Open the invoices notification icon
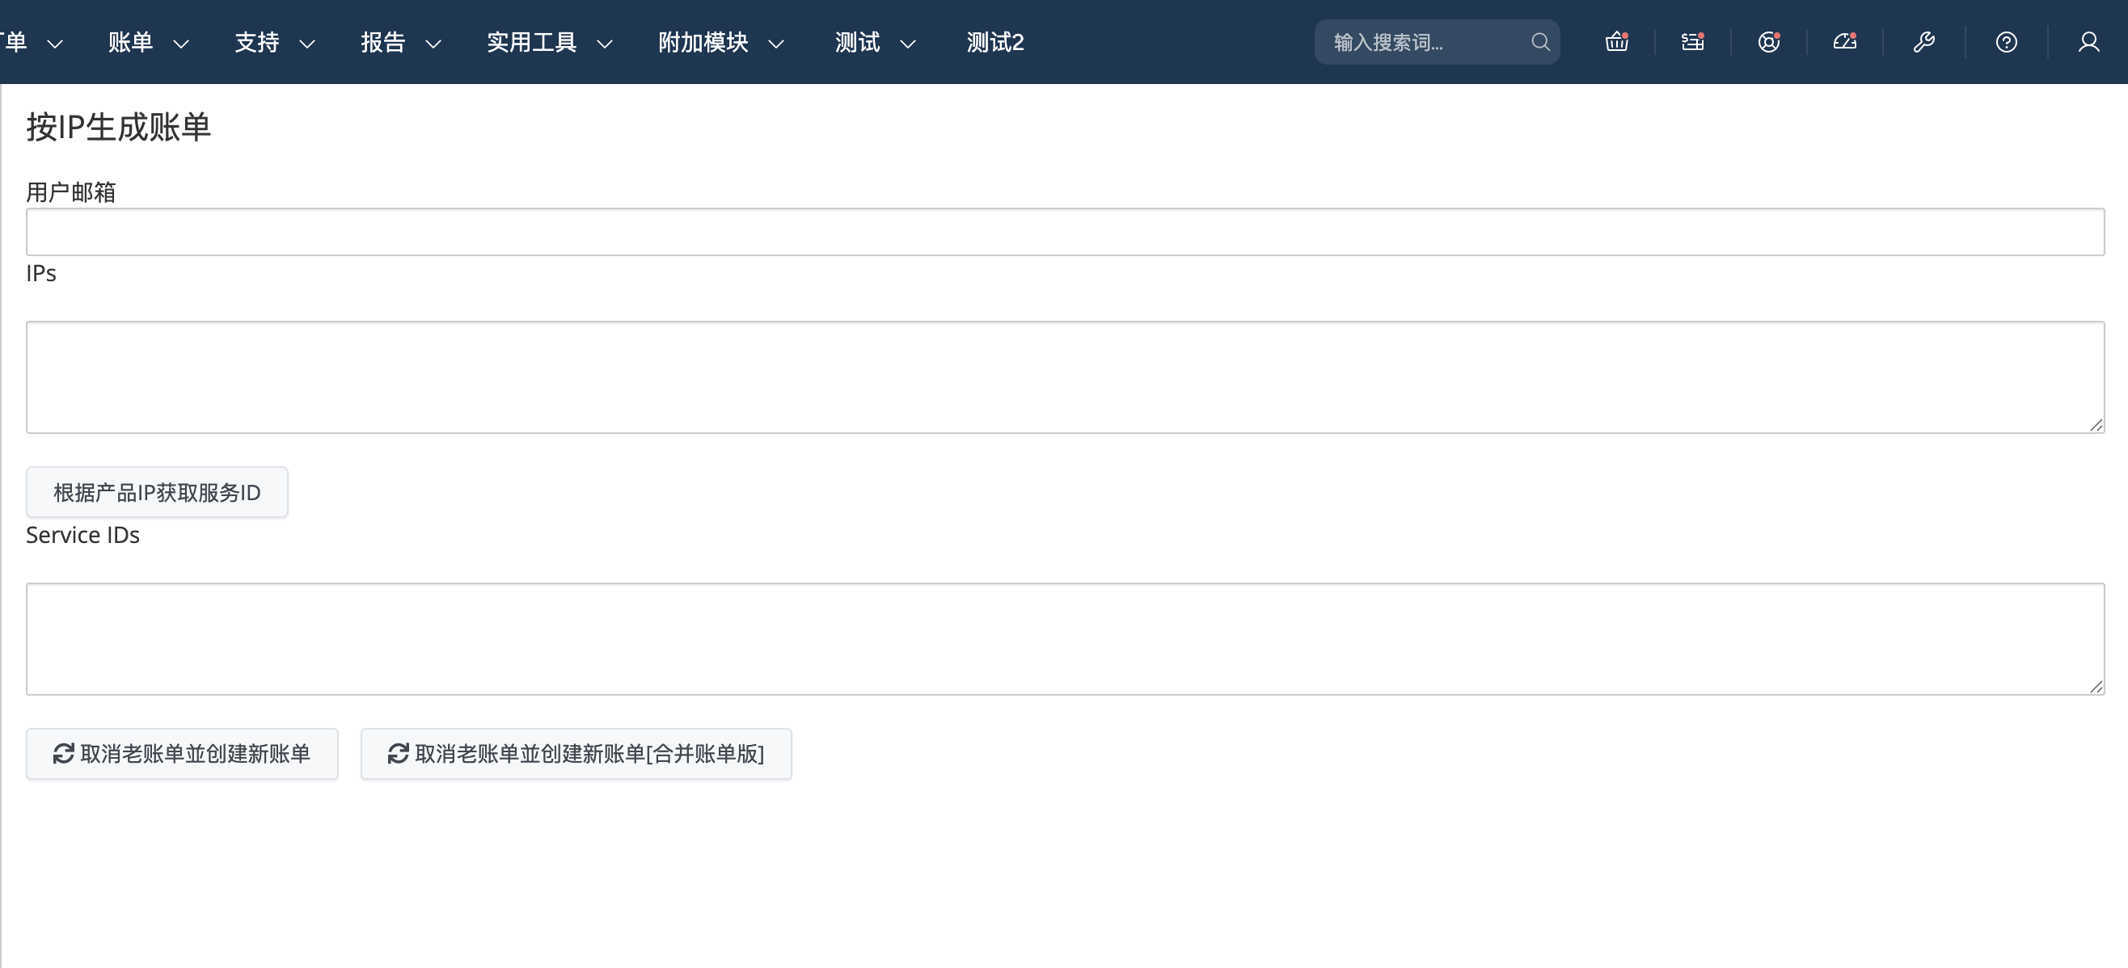This screenshot has height=968, width=2128. click(x=1692, y=42)
